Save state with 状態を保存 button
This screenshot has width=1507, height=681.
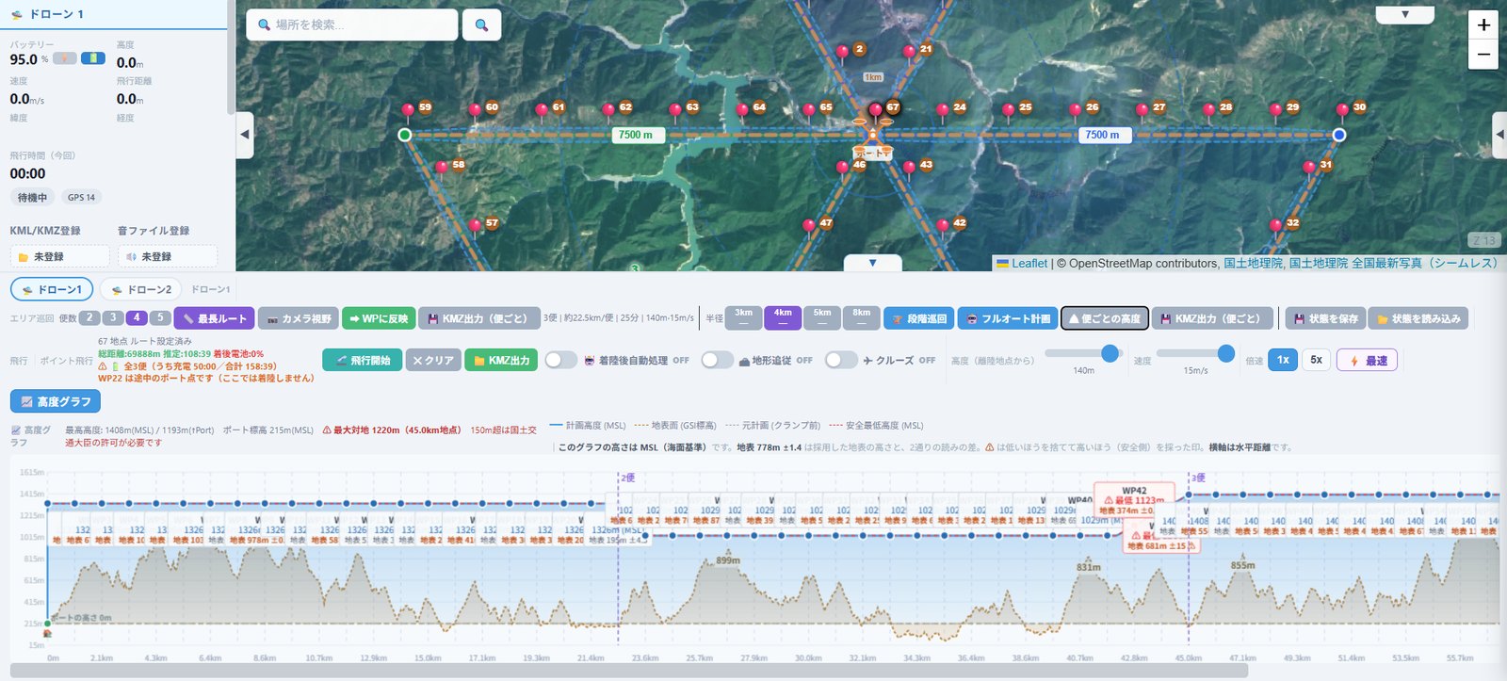pyautogui.click(x=1325, y=318)
